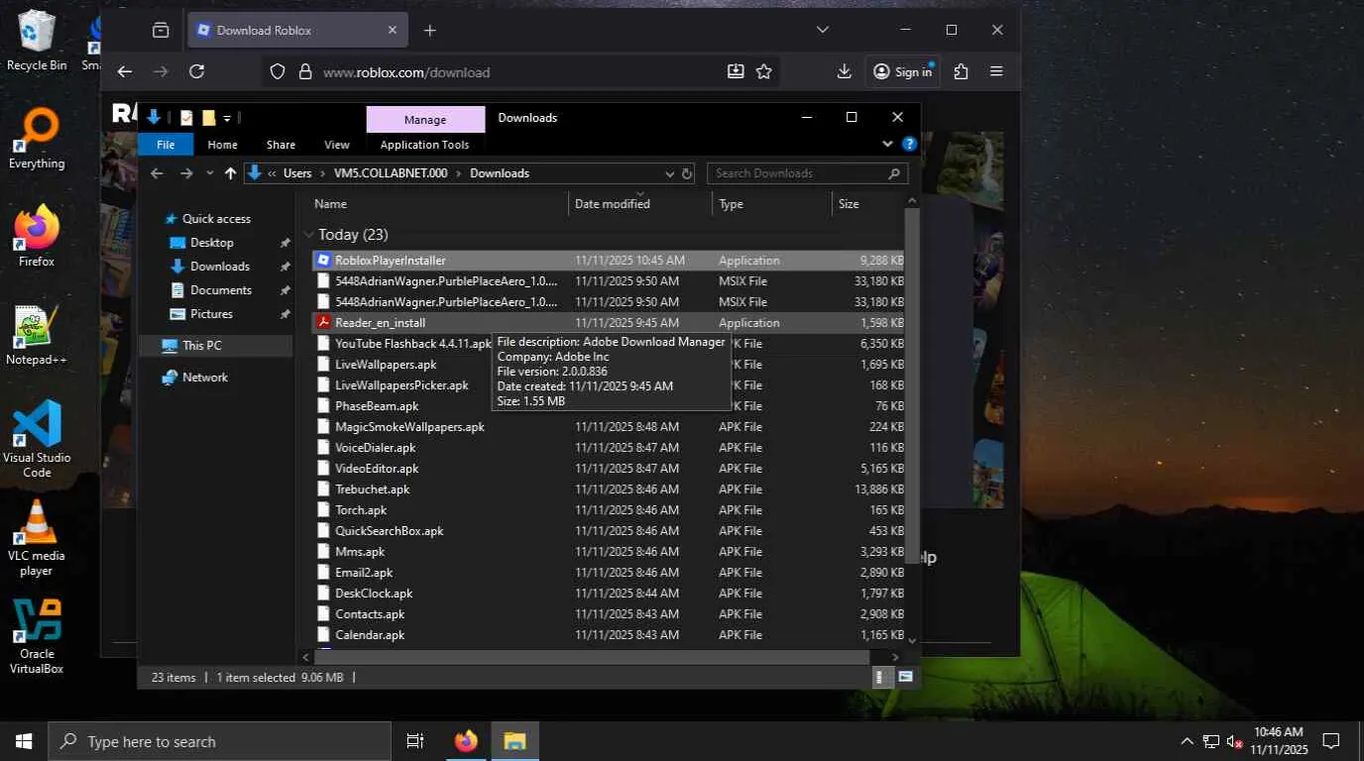The image size is (1364, 761).
Task: Open Firefox View from the tab bar icon
Action: point(161,31)
